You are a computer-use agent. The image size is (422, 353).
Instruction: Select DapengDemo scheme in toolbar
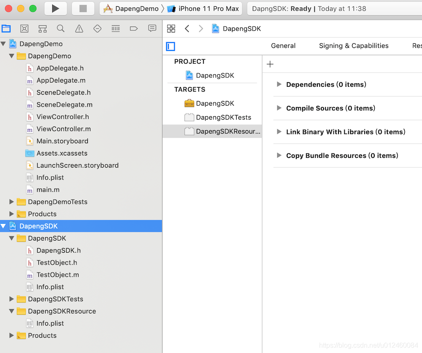pos(131,8)
